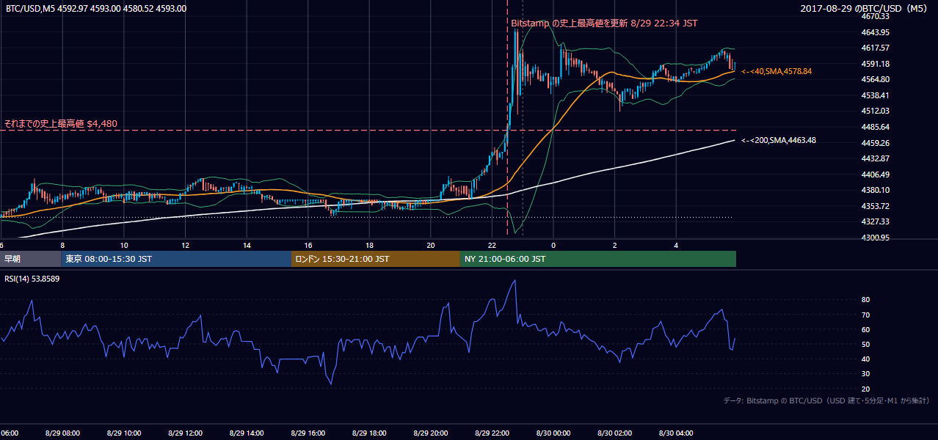Click the それまでの史上最高値 $4,480 label
938x440 pixels.
pyautogui.click(x=61, y=124)
